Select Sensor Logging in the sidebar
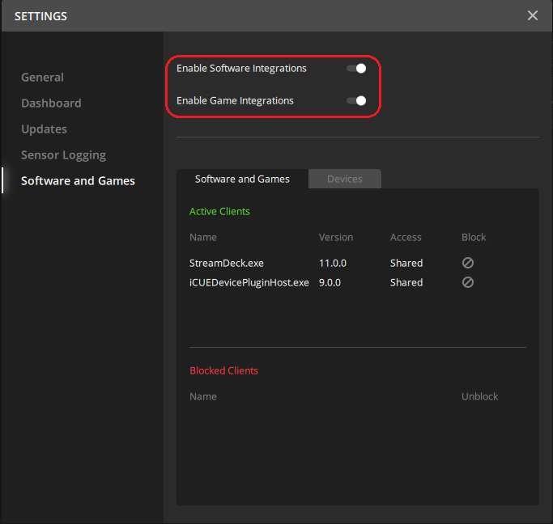553x524 pixels. coord(63,155)
